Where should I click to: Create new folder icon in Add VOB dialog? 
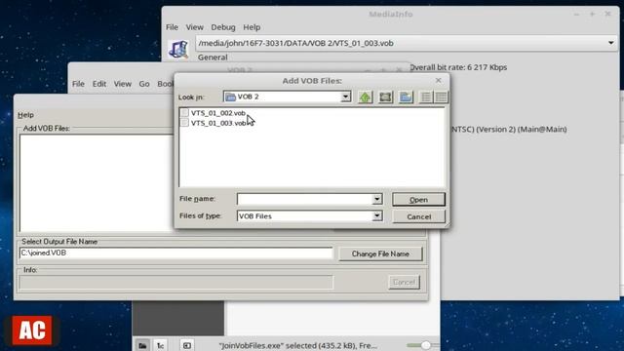(x=406, y=97)
